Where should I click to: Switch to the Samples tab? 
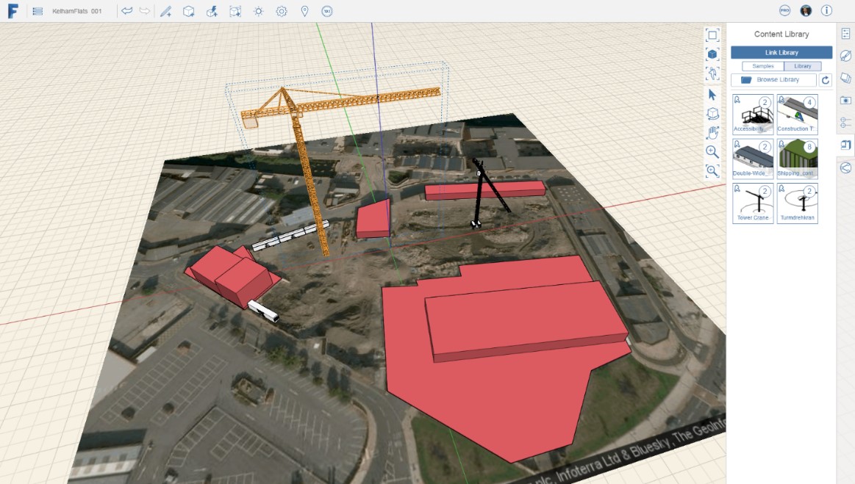pyautogui.click(x=762, y=65)
